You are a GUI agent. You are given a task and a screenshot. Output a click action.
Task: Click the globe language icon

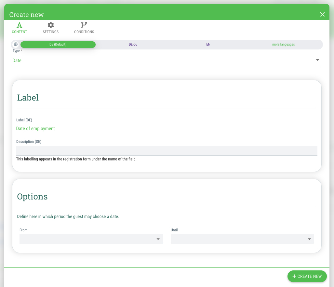point(16,44)
